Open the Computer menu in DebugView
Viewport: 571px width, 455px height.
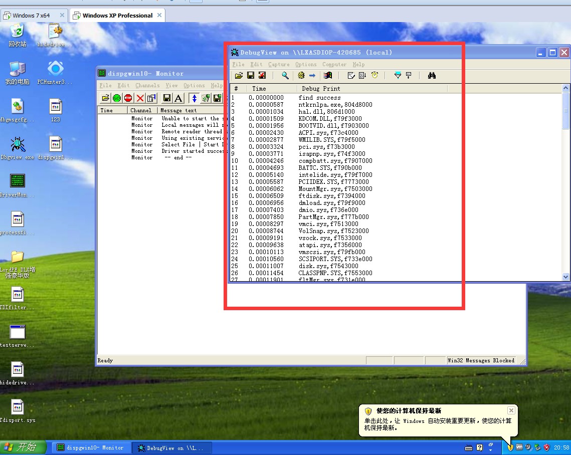(x=334, y=65)
